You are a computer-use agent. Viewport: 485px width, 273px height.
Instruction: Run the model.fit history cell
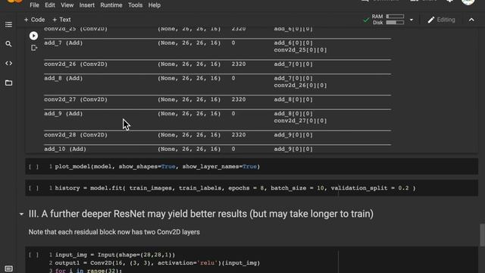33,188
